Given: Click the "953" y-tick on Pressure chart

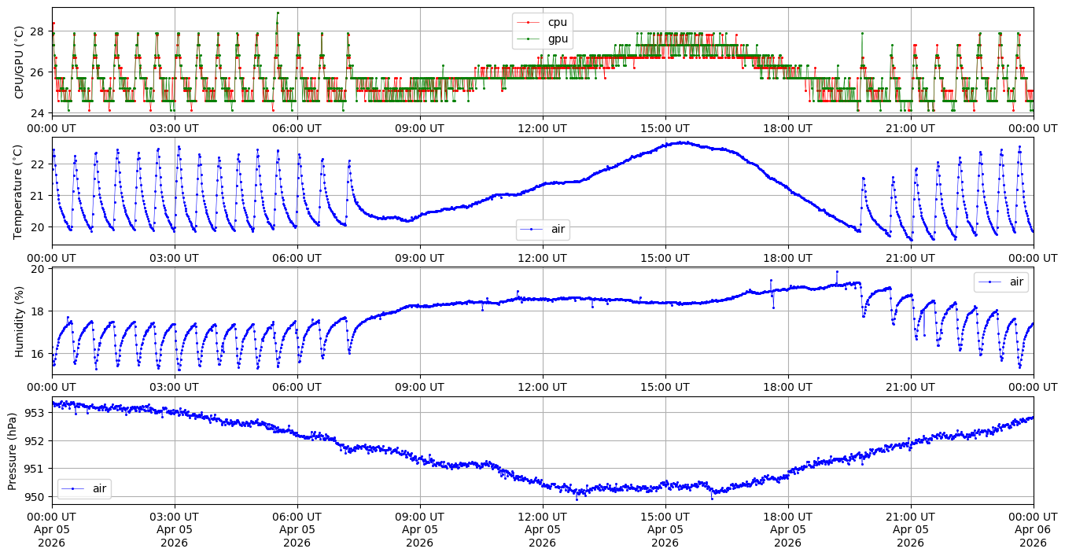Looking at the screenshot, I should pos(34,413).
